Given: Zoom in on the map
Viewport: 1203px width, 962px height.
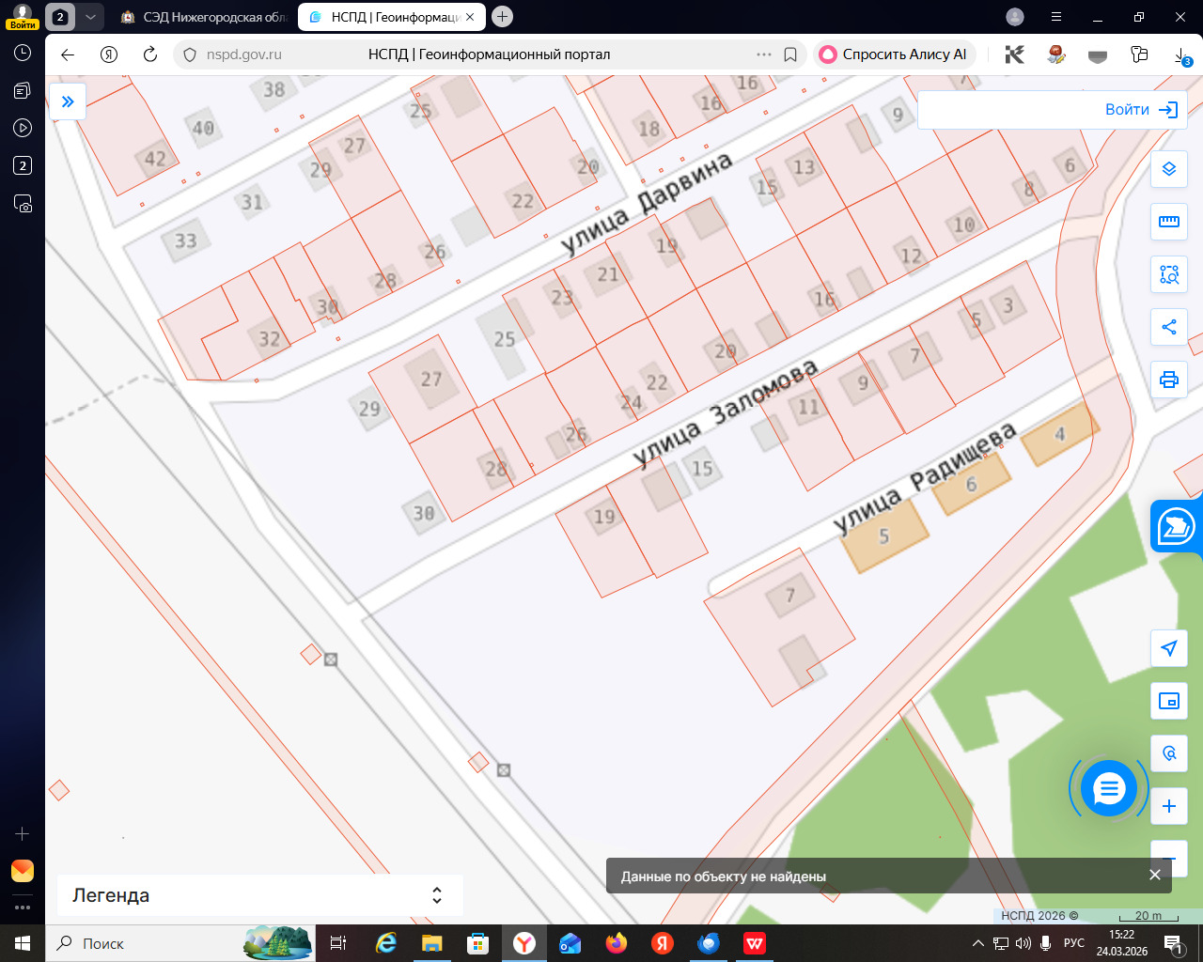Looking at the screenshot, I should [1169, 806].
